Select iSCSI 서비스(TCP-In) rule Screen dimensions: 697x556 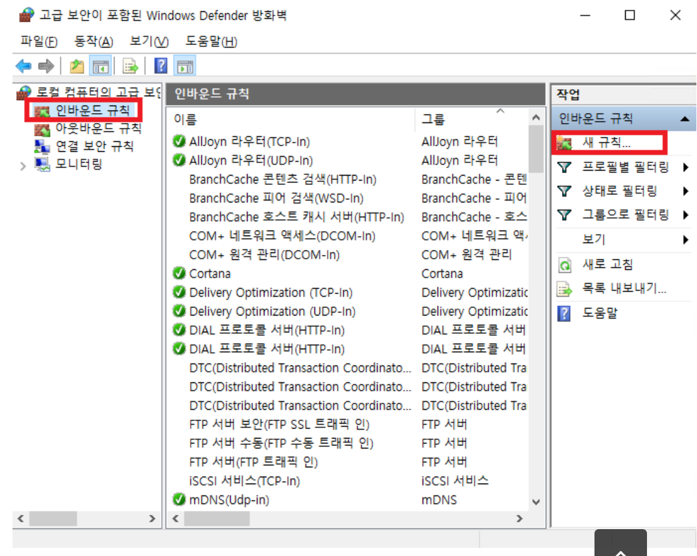[x=244, y=481]
